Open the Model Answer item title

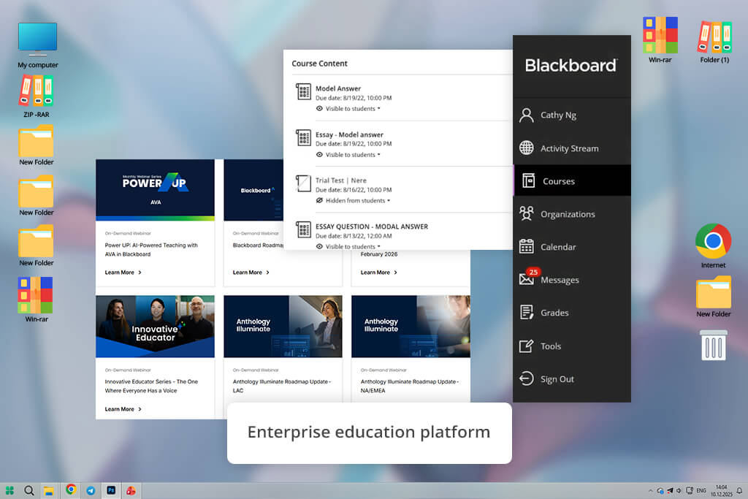tap(337, 88)
